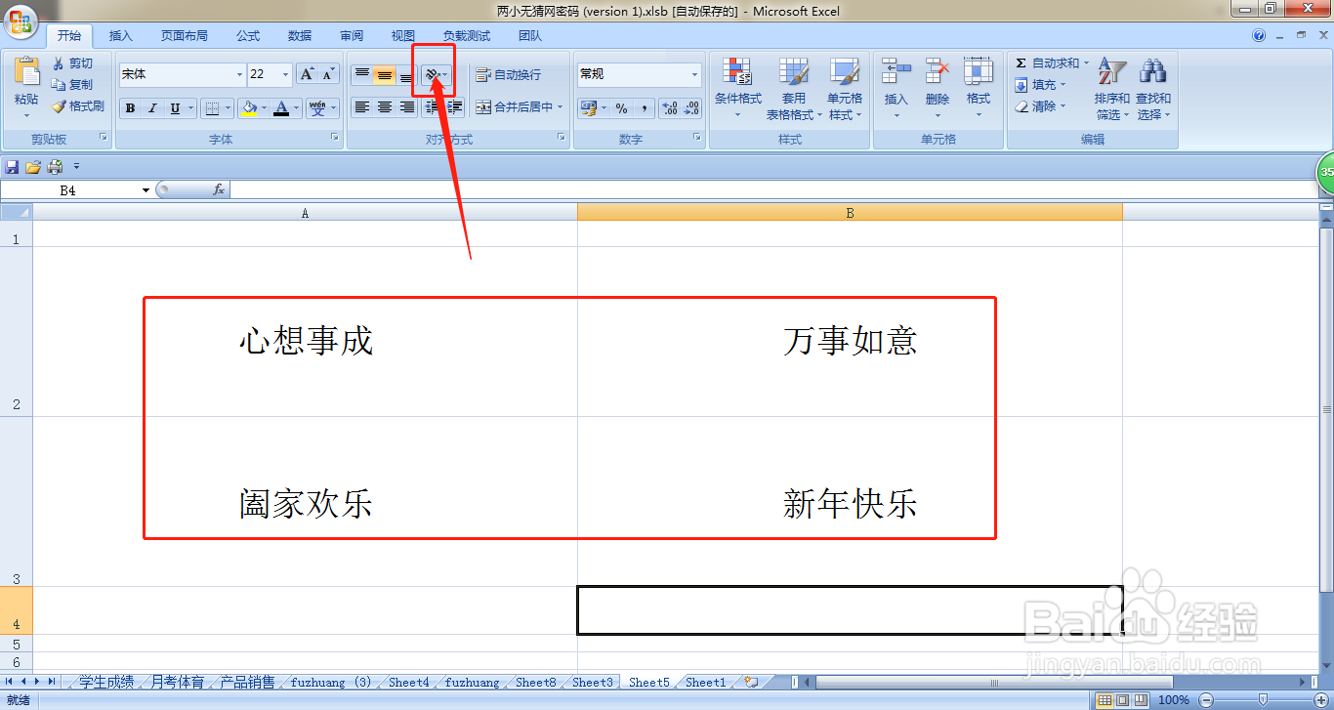Click Sort and Filter (排序和筛选)

click(x=1111, y=88)
